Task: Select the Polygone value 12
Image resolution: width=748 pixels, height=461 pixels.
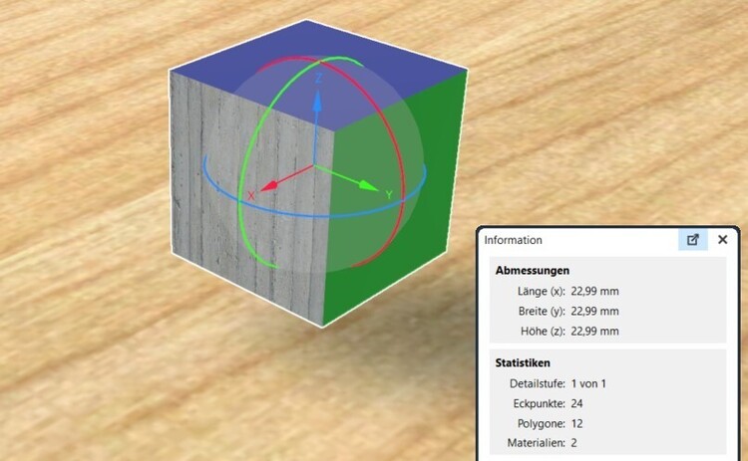Action: (576, 423)
